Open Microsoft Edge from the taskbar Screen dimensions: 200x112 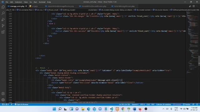pos(88,109)
